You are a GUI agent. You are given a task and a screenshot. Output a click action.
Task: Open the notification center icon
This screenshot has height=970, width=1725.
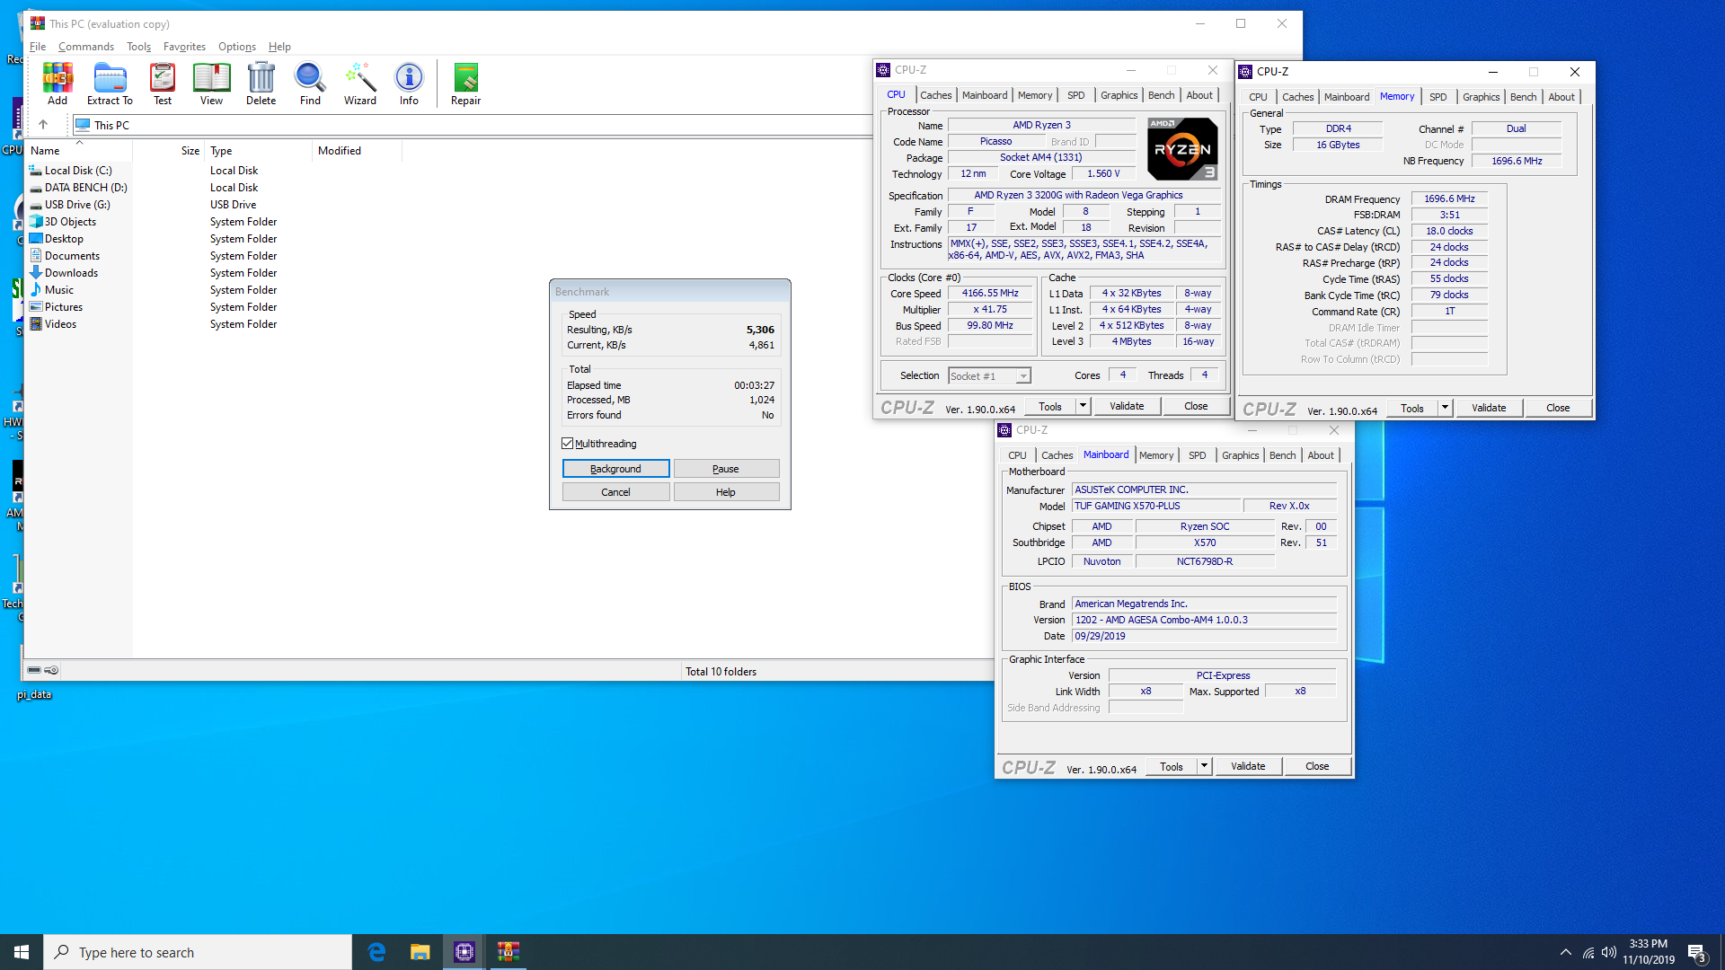tap(1696, 952)
